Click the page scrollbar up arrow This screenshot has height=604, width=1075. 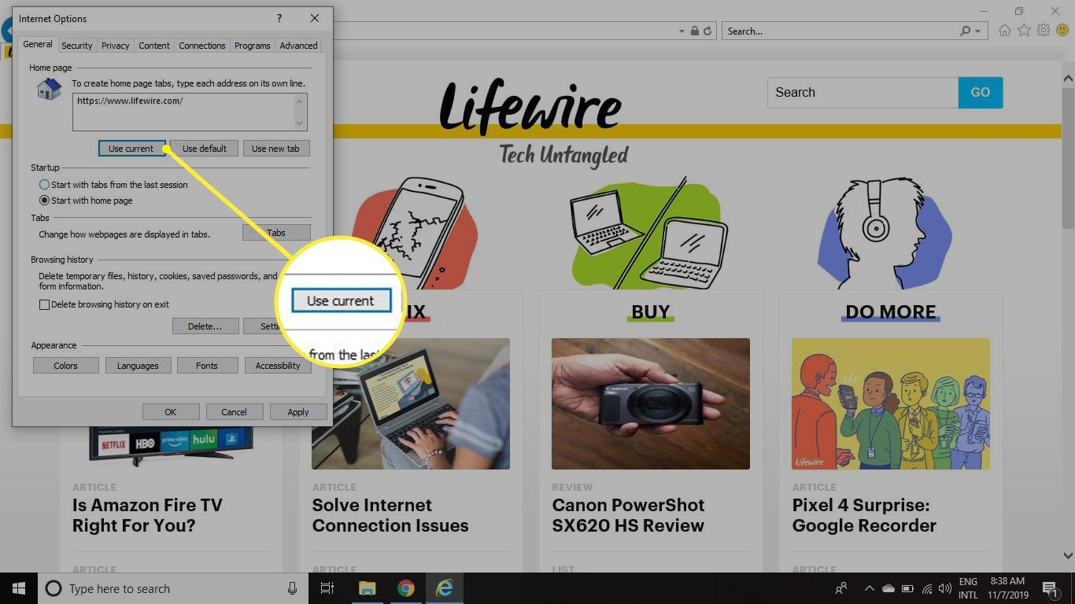tap(1068, 79)
